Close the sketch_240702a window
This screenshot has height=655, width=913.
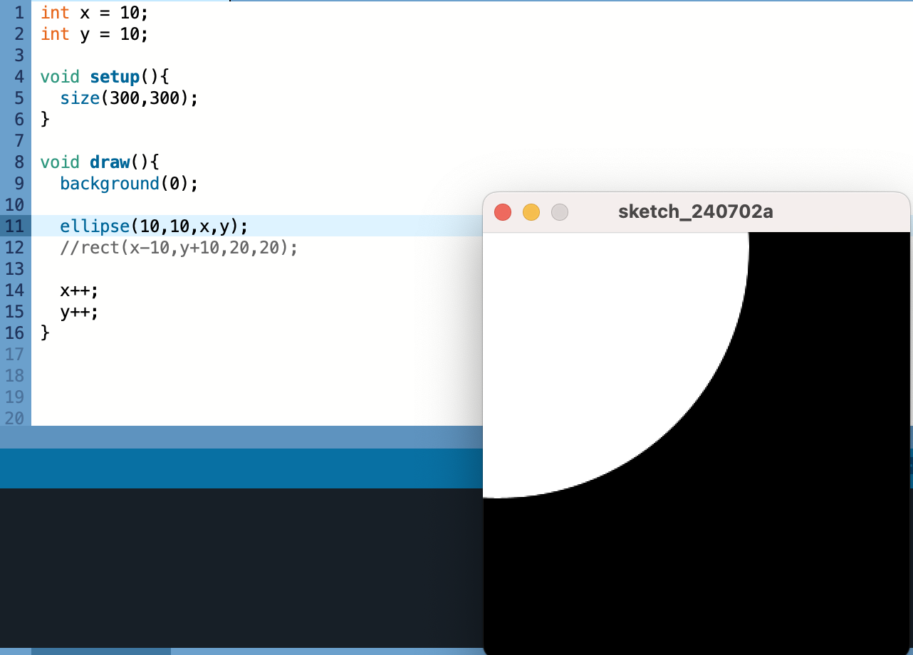tap(503, 212)
